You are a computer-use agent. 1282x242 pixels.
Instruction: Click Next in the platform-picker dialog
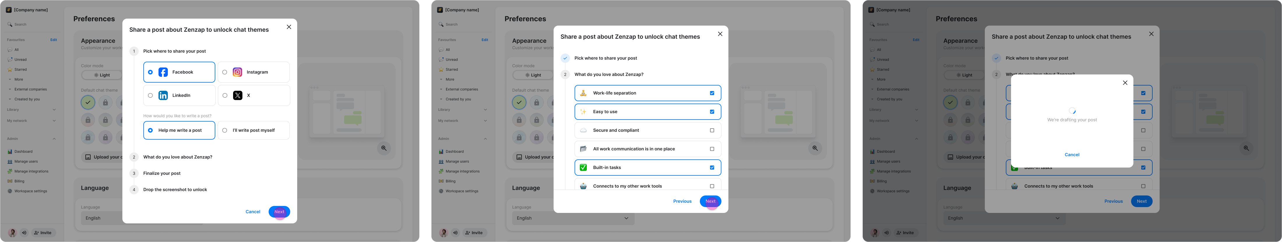[279, 212]
